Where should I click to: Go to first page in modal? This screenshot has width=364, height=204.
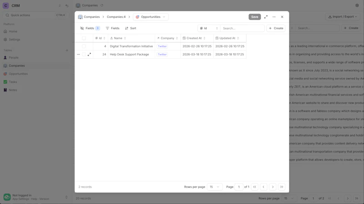pyautogui.click(x=255, y=187)
